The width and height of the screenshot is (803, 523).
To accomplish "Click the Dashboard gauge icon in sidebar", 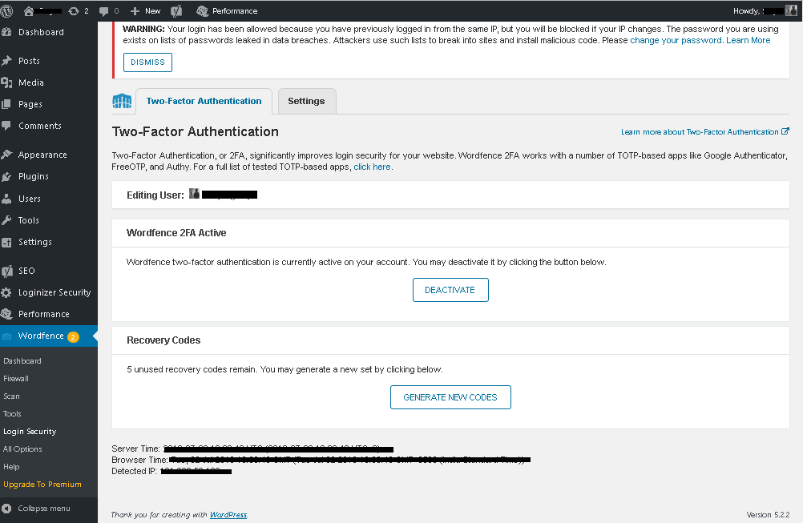I will click(6, 32).
